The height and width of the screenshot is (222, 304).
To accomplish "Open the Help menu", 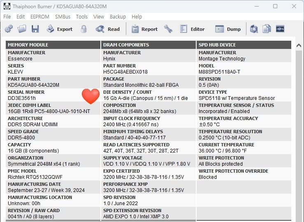I will 137,17.
